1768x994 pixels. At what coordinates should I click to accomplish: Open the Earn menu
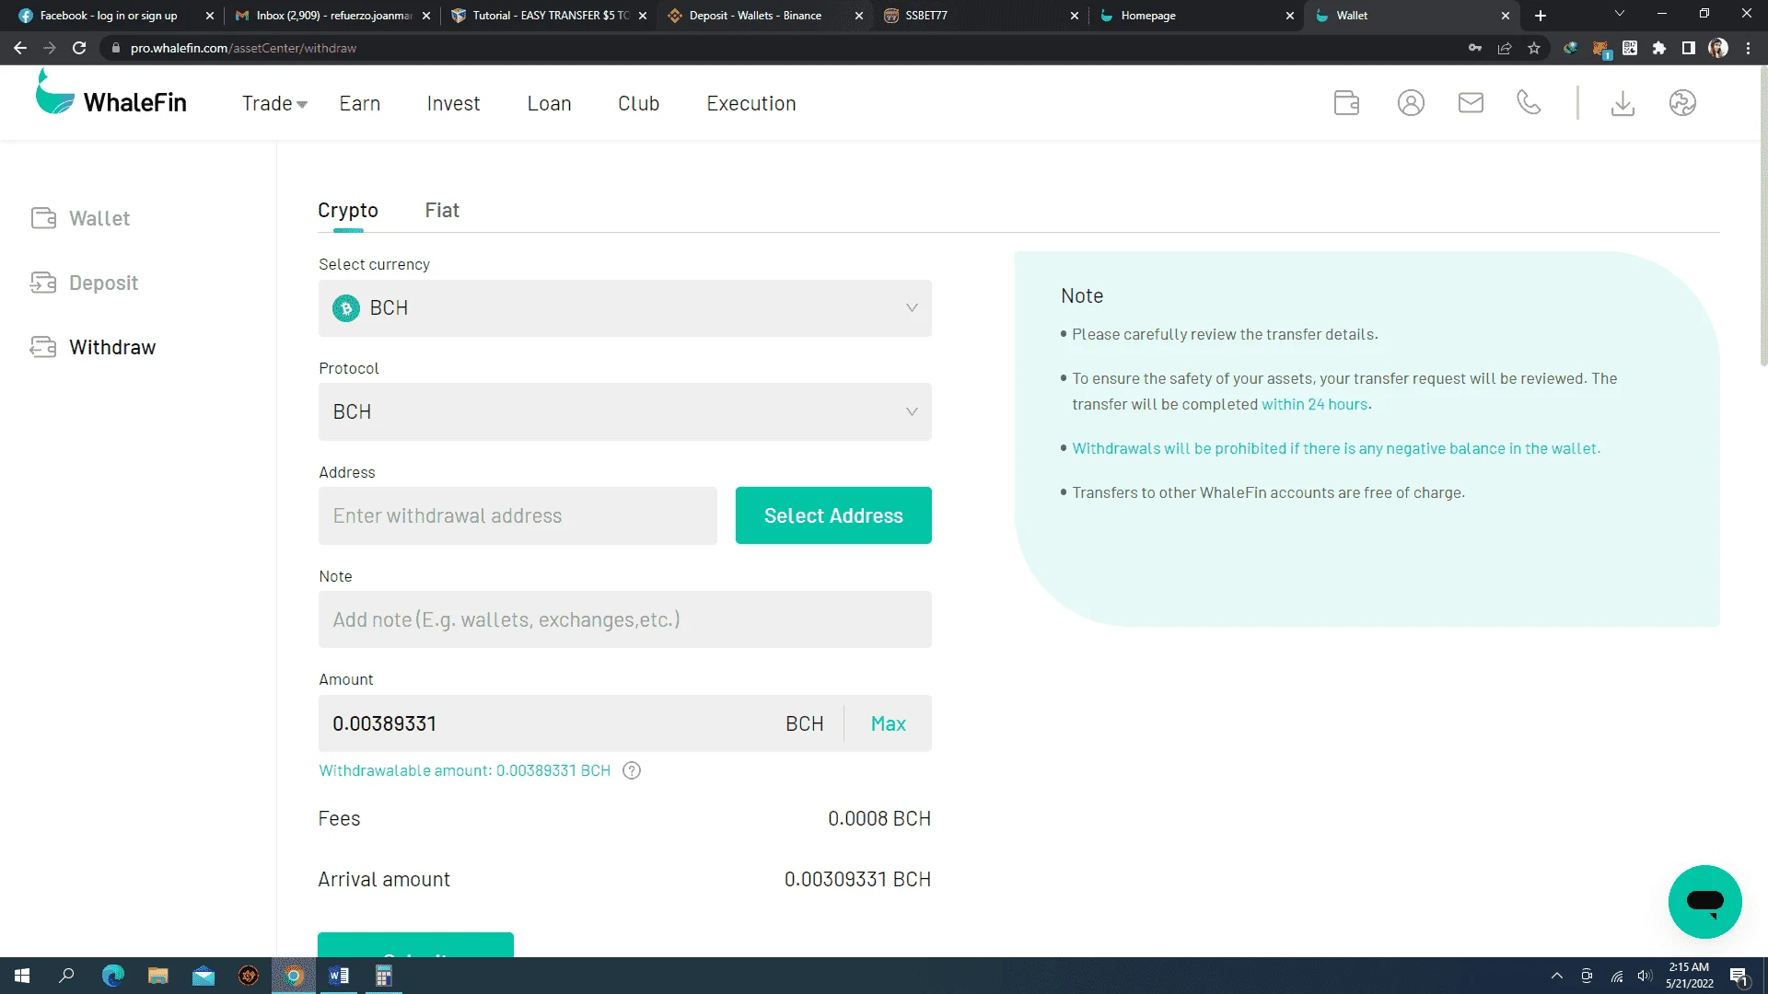(360, 104)
